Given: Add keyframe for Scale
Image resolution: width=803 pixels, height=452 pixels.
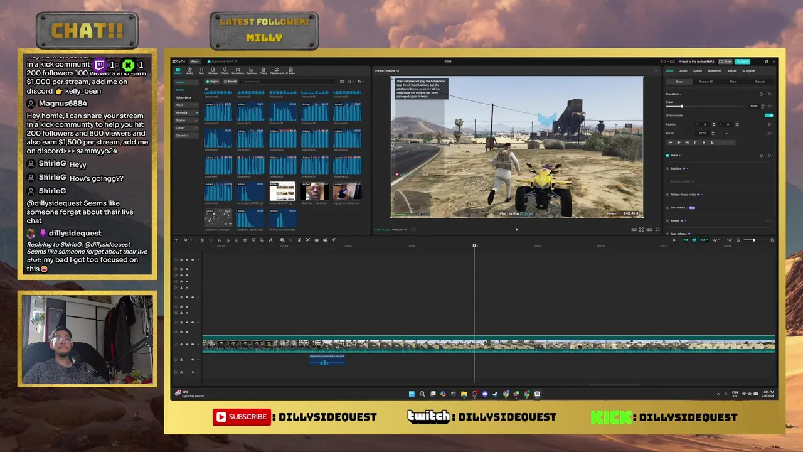Looking at the screenshot, I should point(769,106).
